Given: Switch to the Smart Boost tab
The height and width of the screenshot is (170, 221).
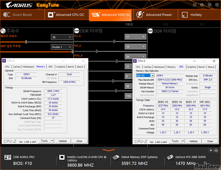Looking at the screenshot, I should pyautogui.click(x=22, y=15).
